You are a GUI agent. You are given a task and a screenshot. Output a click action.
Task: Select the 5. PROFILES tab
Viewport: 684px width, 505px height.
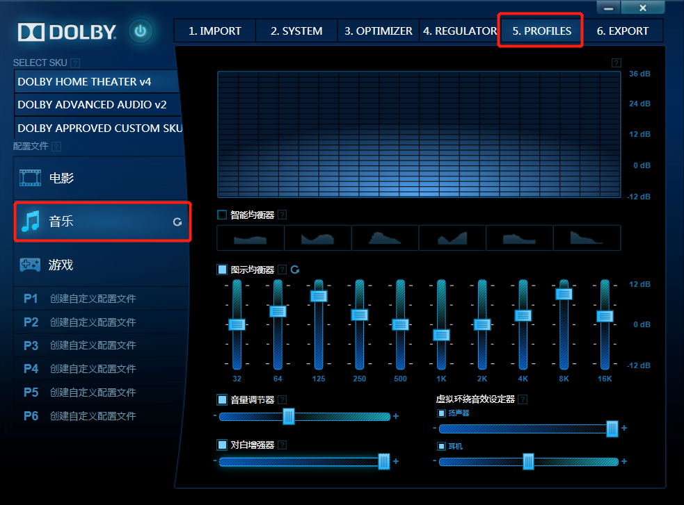tap(541, 31)
